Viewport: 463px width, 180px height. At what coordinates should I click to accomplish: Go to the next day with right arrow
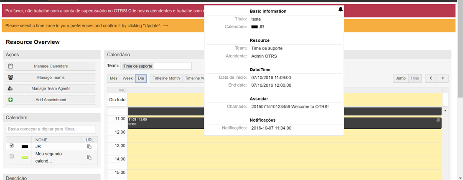tap(443, 78)
